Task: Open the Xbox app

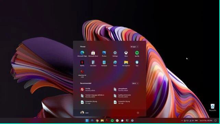Action: 126,54
